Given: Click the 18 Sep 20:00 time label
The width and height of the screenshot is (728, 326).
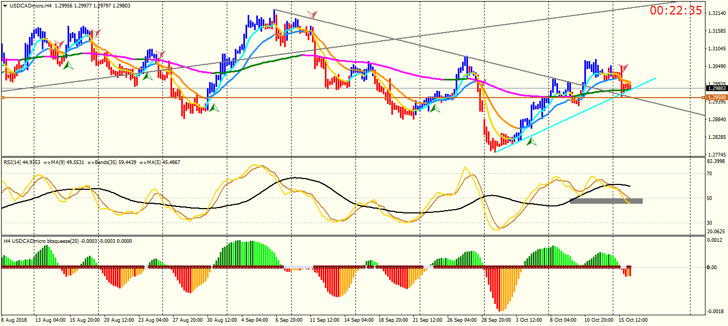Looking at the screenshot, I should pos(394,320).
